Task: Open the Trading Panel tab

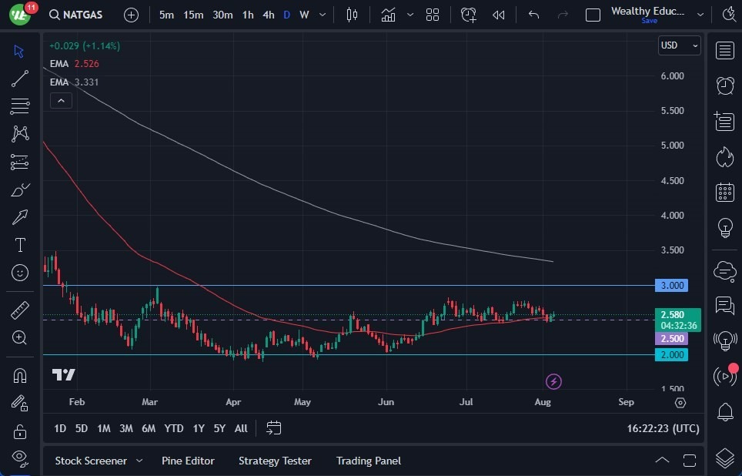Action: point(369,461)
